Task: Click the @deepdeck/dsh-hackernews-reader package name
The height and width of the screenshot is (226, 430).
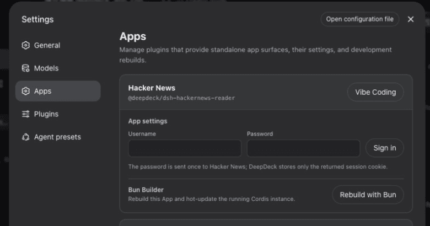Action: pyautogui.click(x=181, y=98)
